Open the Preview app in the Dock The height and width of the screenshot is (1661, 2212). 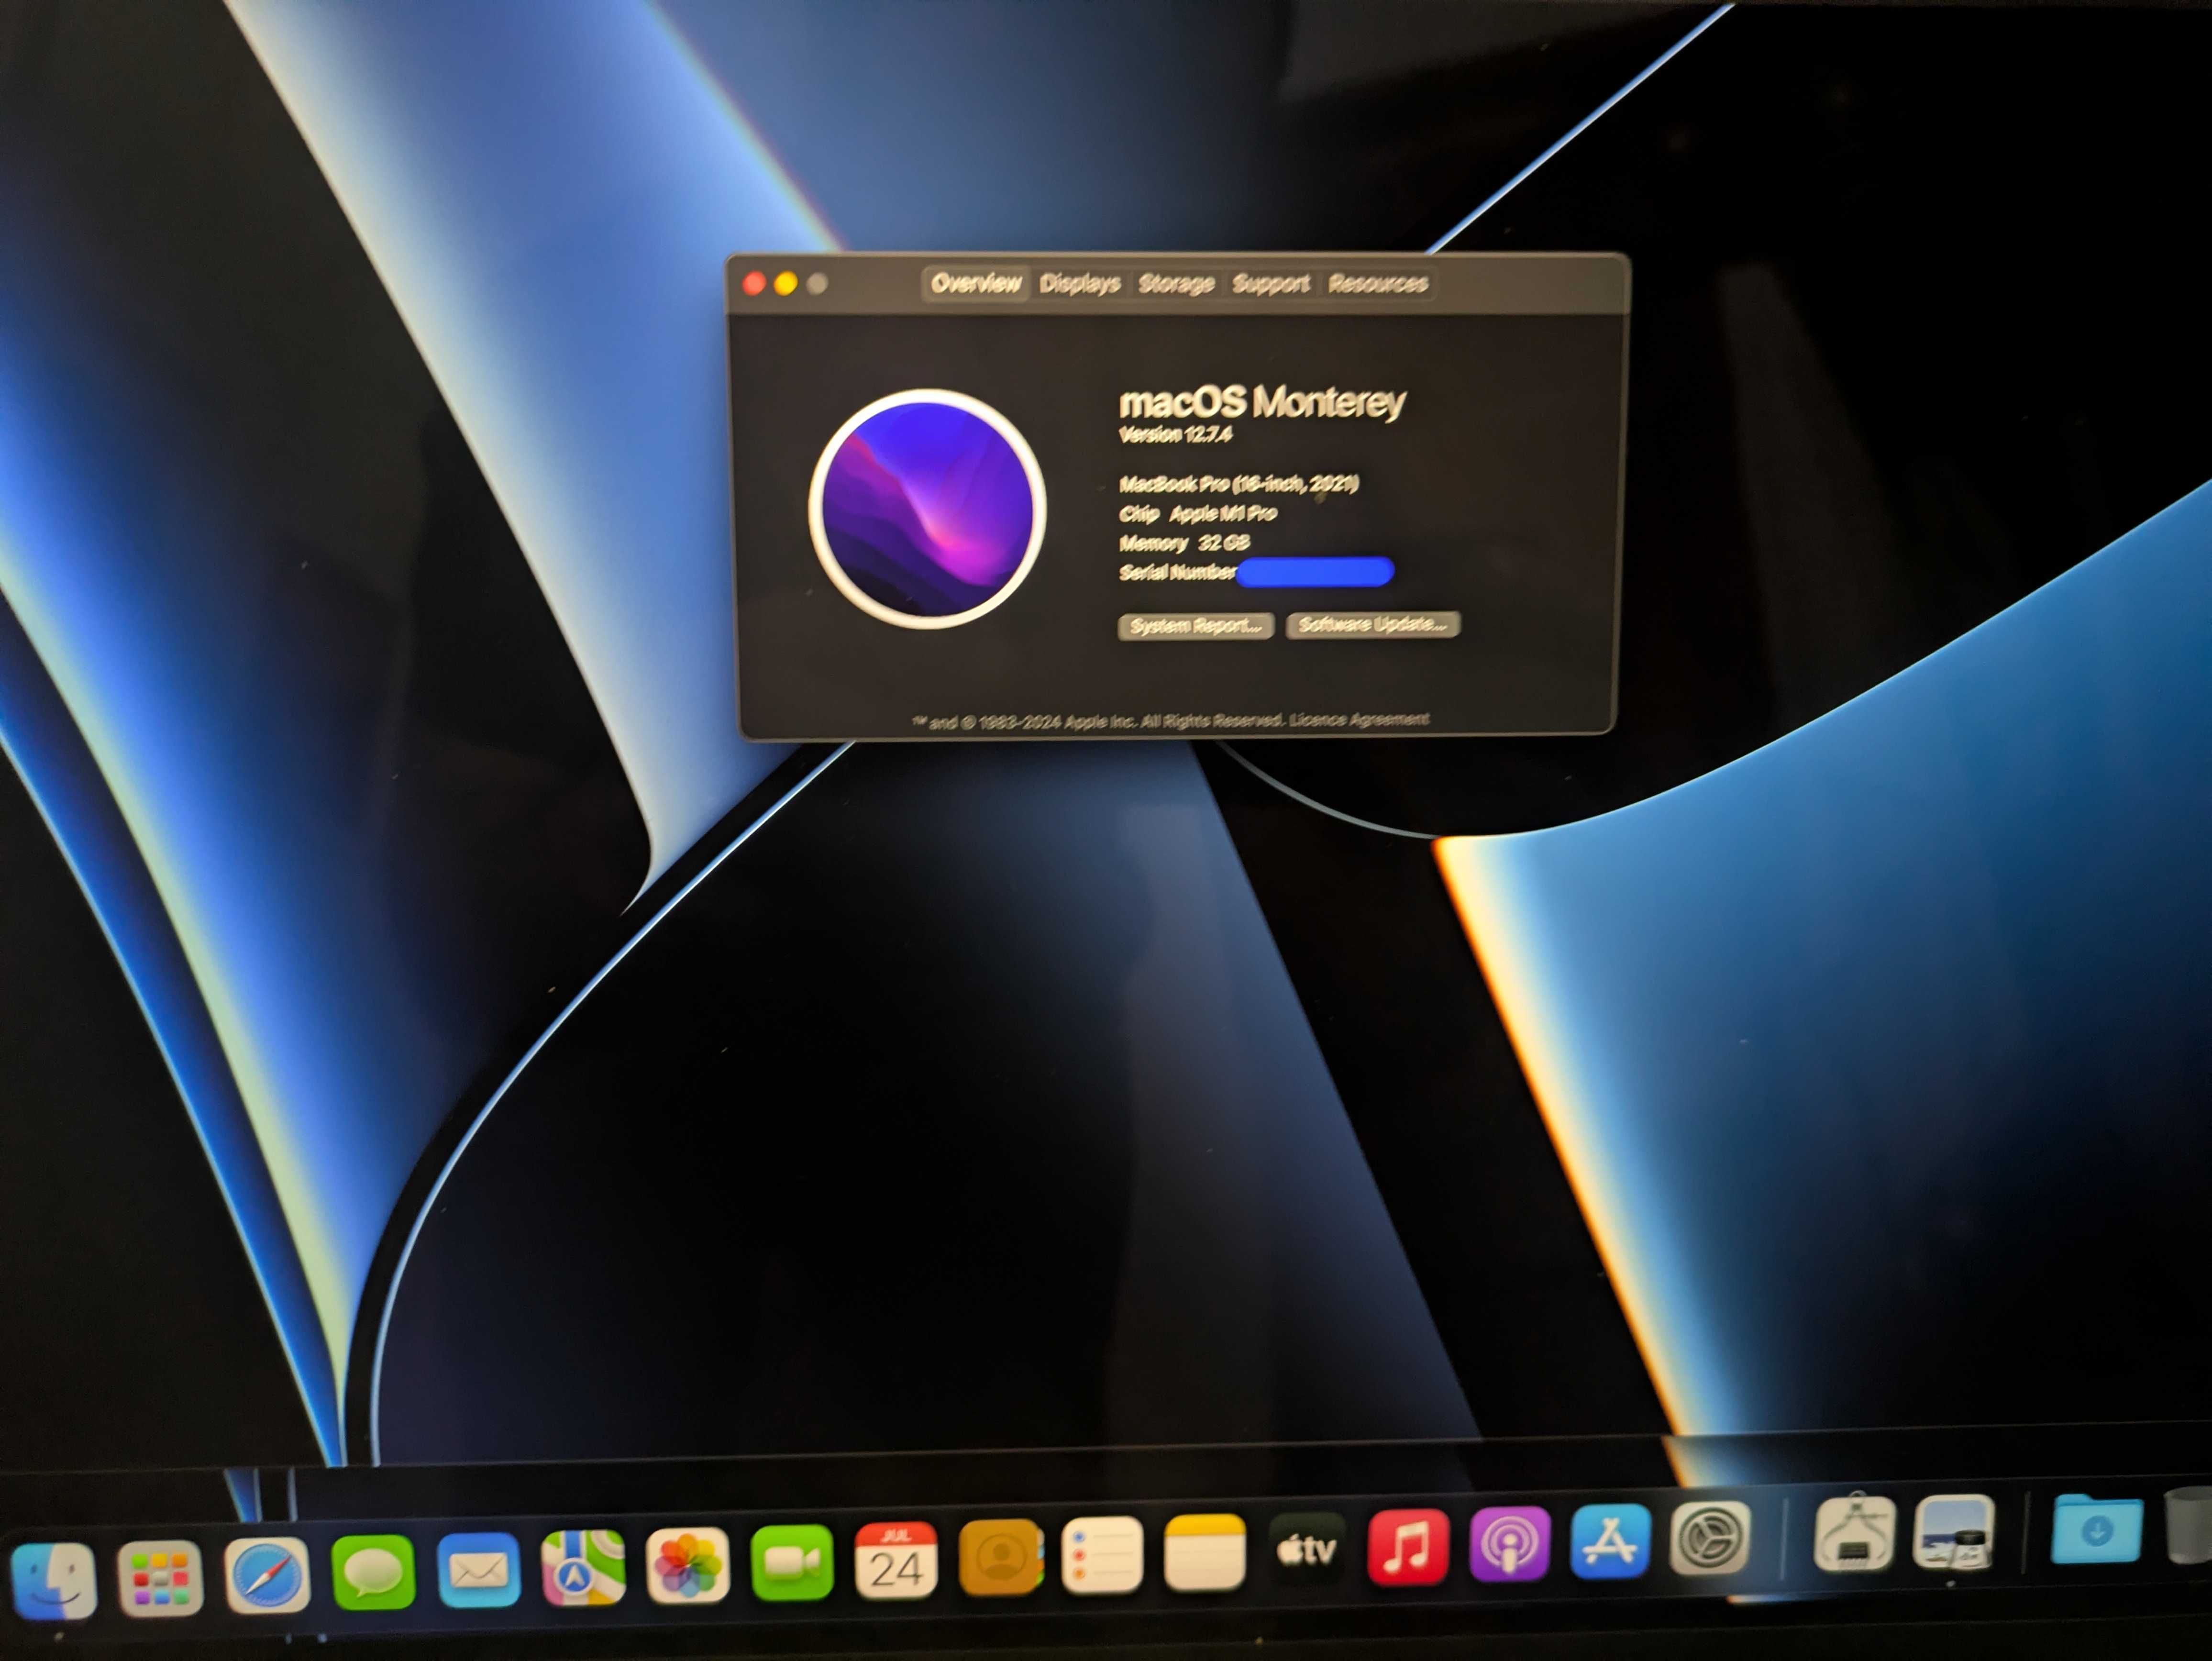tap(1954, 1532)
